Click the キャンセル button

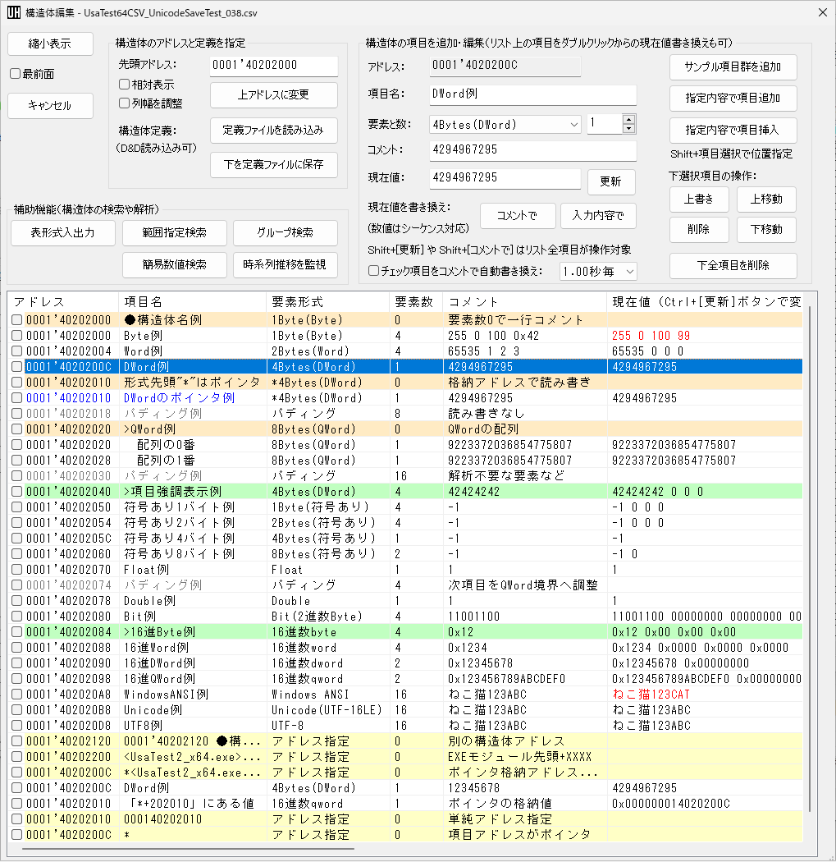coord(50,106)
